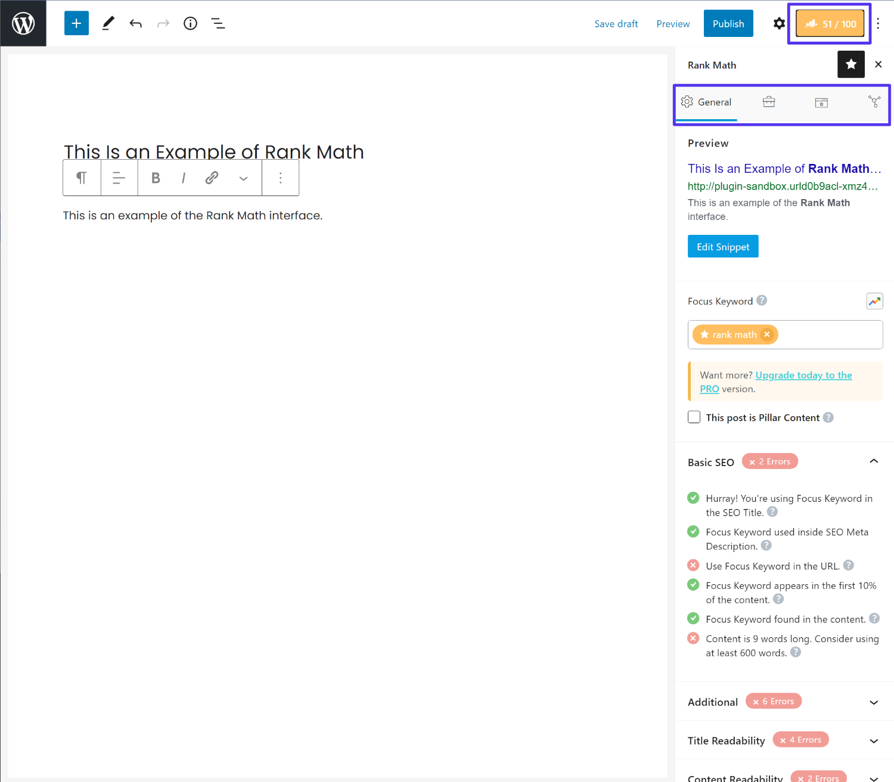Collapse the Basic SEO section
This screenshot has height=782, width=894.
[874, 461]
